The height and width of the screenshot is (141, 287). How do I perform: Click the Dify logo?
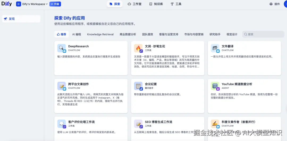click(x=7, y=4)
